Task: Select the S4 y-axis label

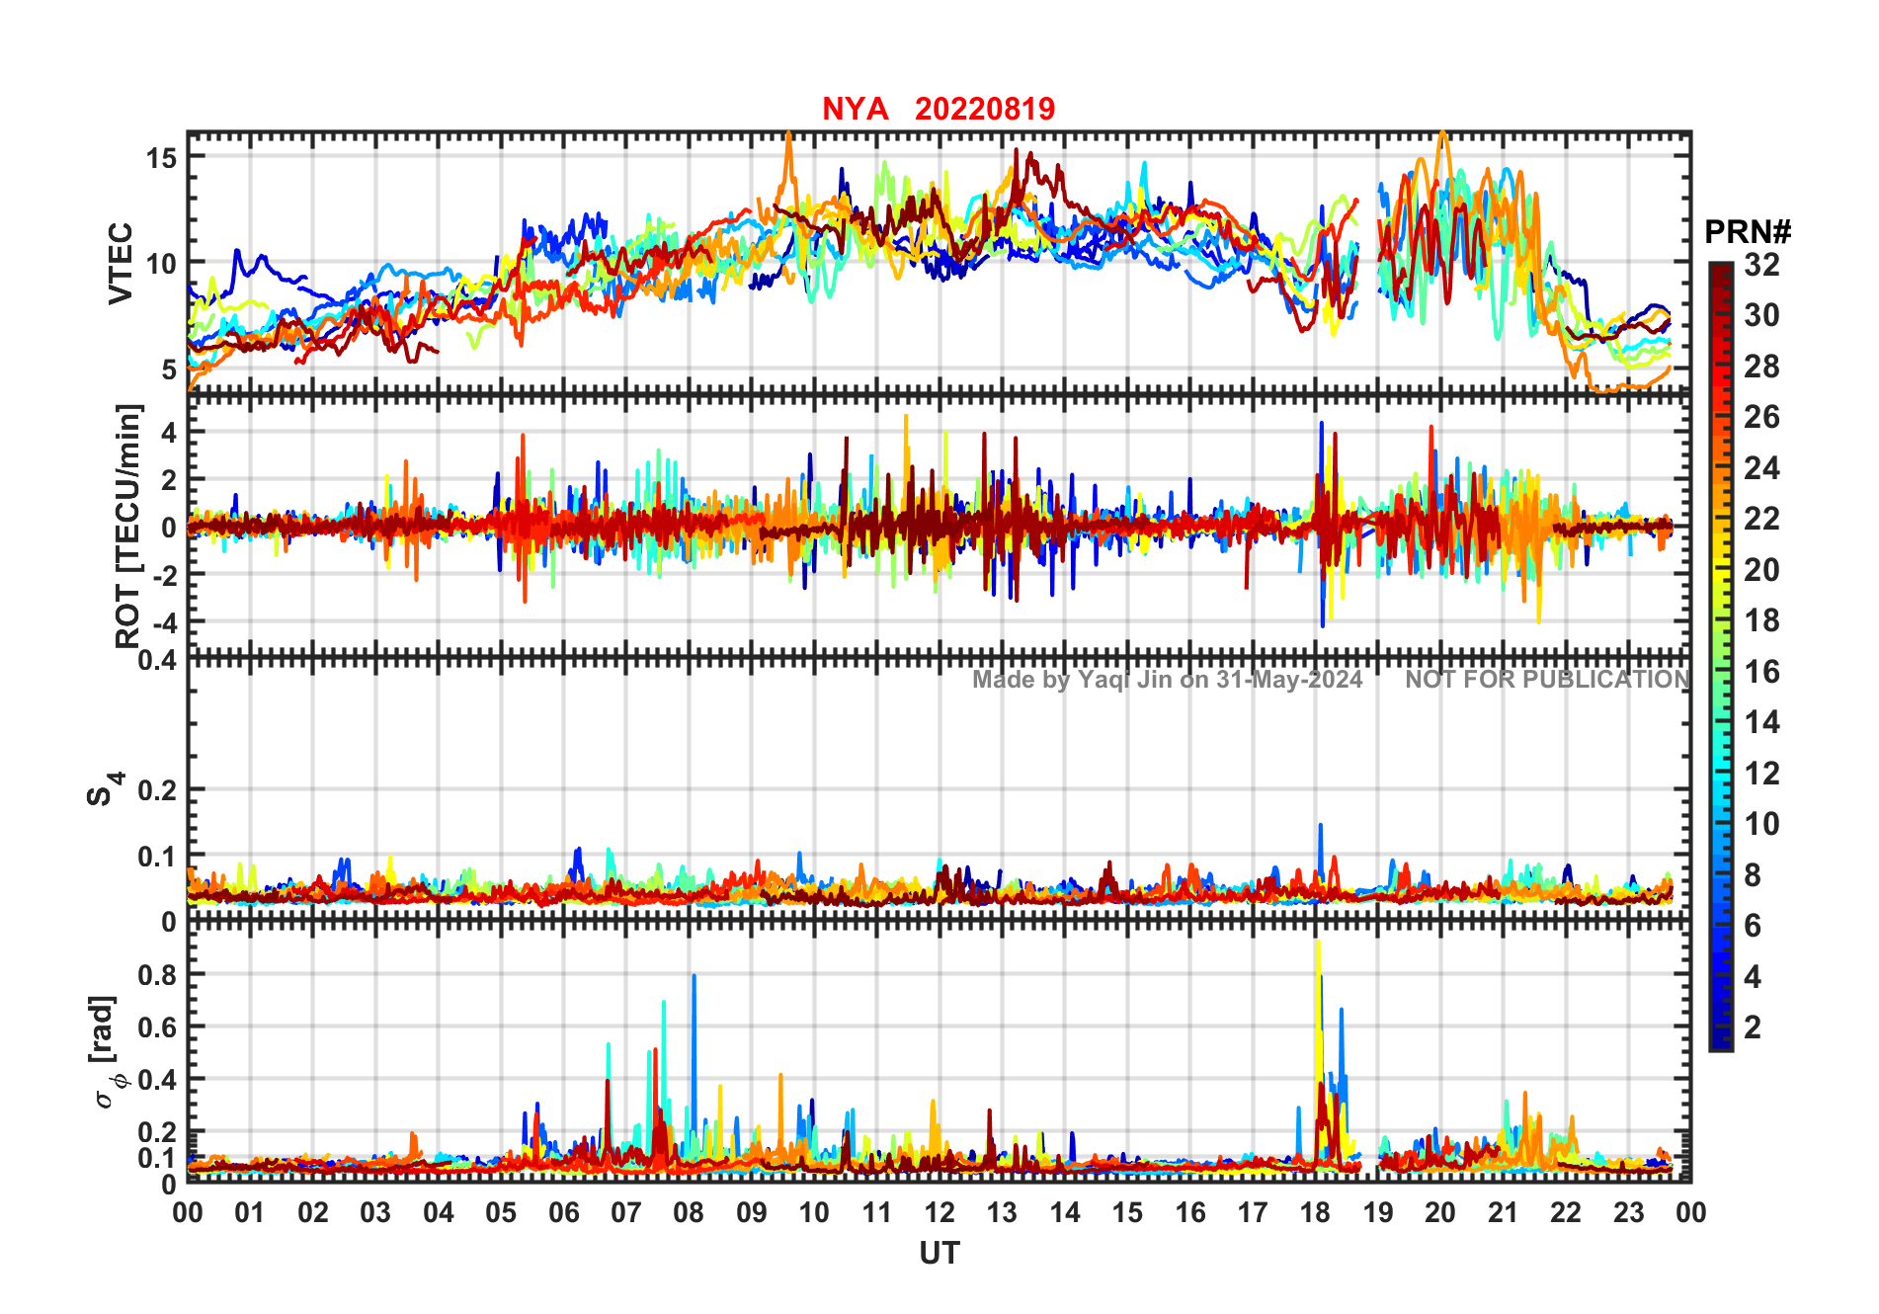Action: 104,788
